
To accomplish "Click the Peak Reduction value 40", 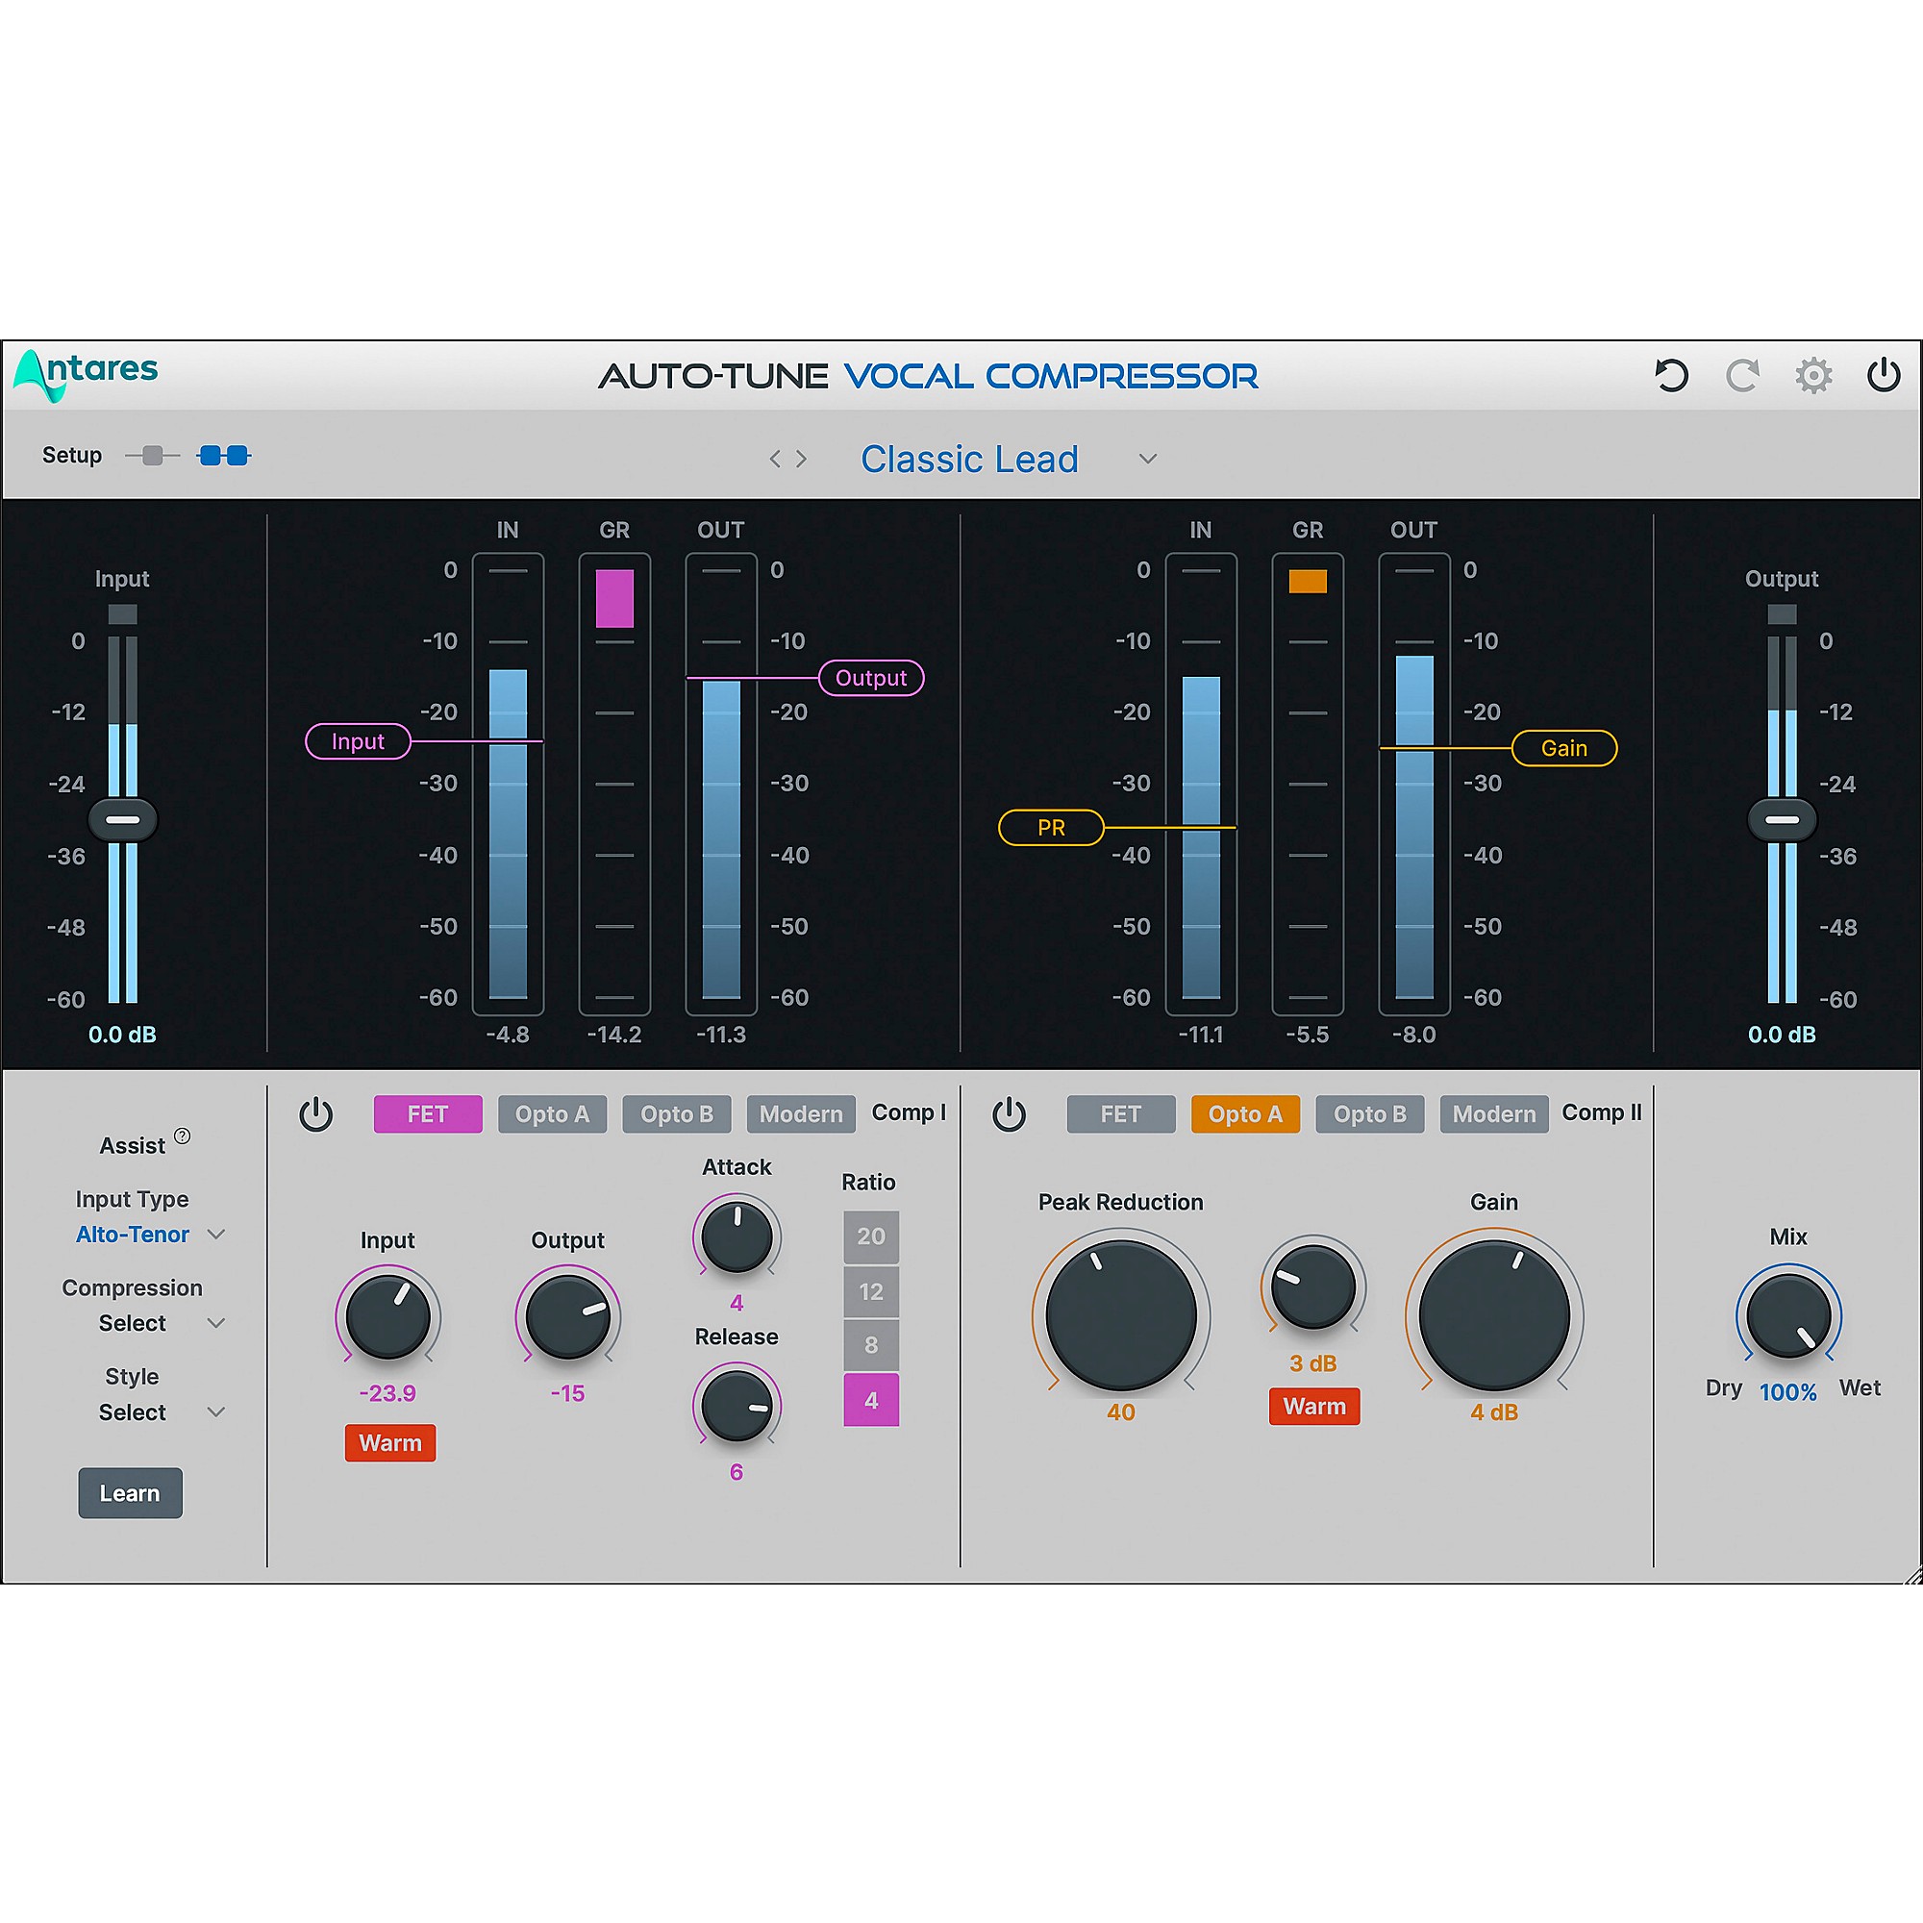I will pos(1121,1412).
